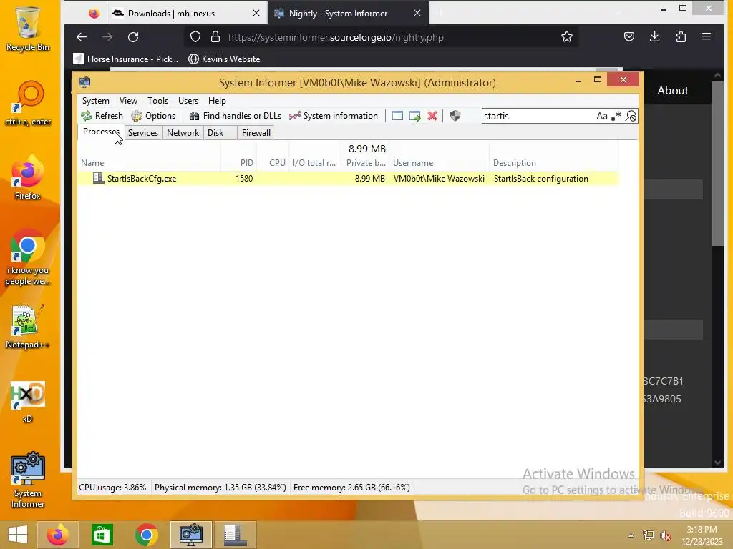Click VM0b0t\Mike Wazowski user cell
The image size is (733, 549).
[439, 178]
